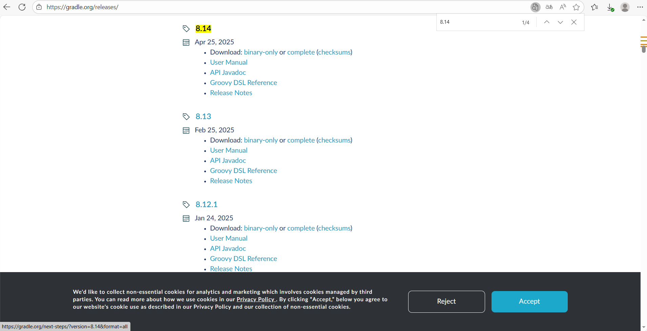Open the 8.13 version link
The image size is (647, 331).
203,116
